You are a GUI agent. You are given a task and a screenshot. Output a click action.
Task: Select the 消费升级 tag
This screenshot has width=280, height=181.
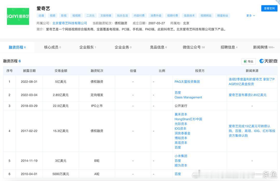[156, 16]
